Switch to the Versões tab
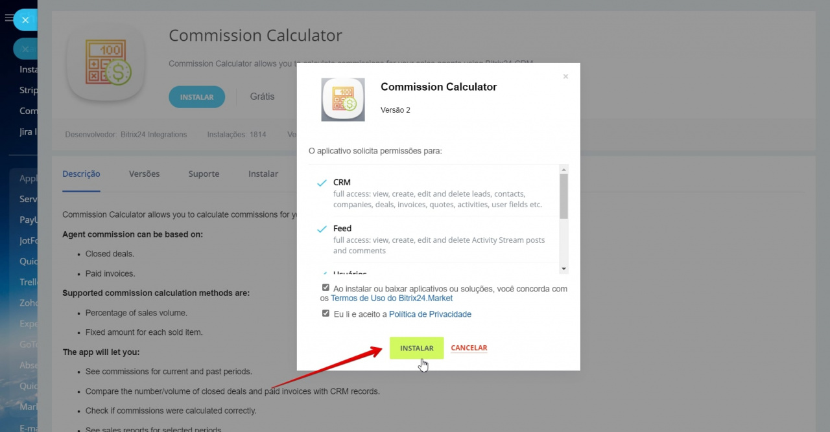 click(144, 174)
